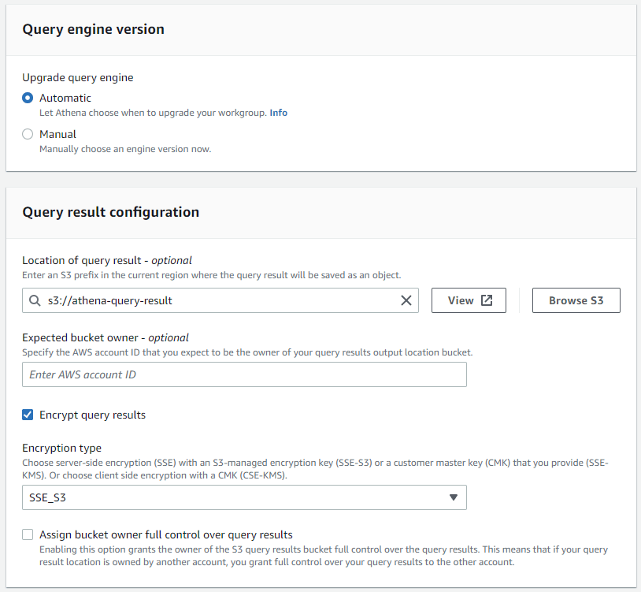Expand the encryption key options list
The width and height of the screenshot is (641, 592).
tap(243, 497)
